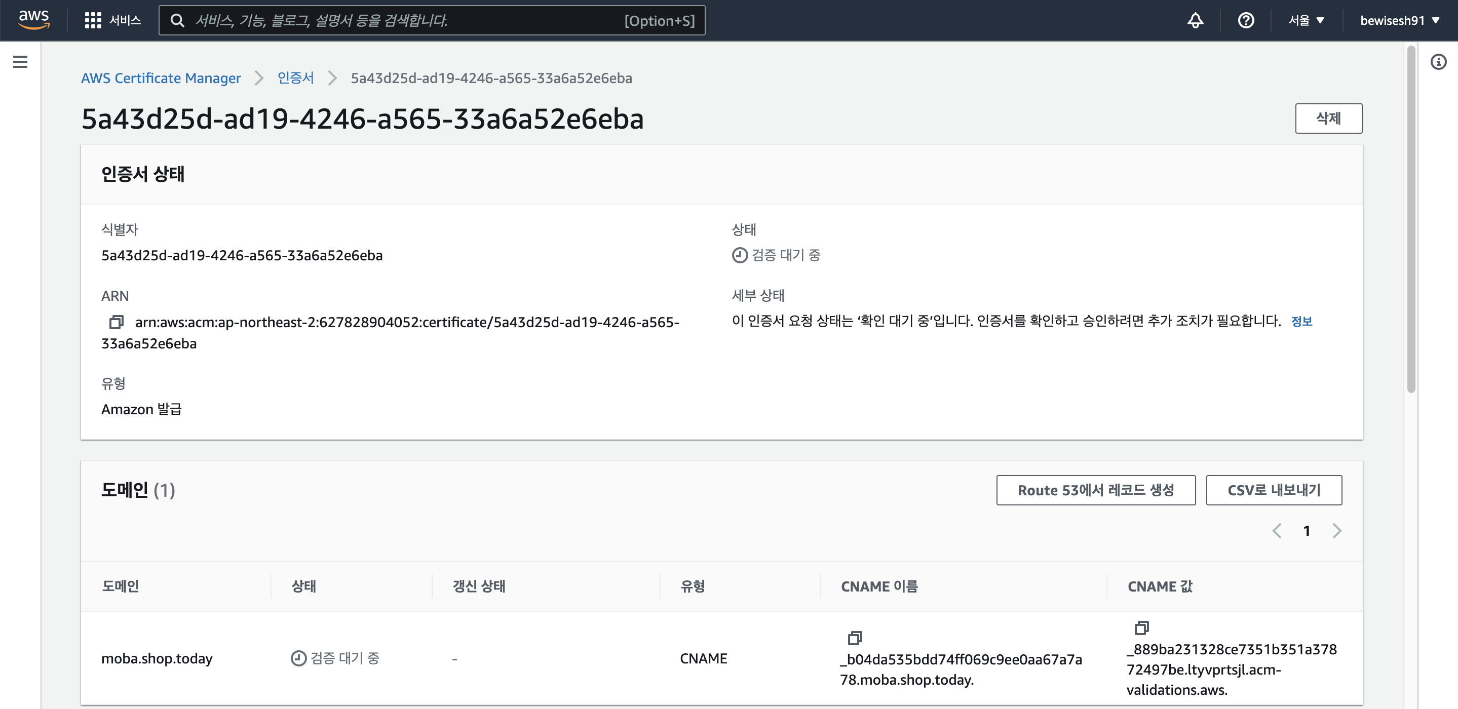Open the notifications bell
This screenshot has width=1458, height=709.
[1195, 20]
